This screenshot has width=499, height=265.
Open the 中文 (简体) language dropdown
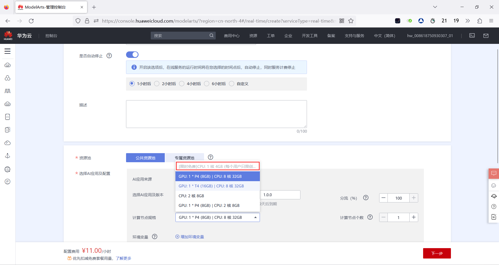point(384,36)
